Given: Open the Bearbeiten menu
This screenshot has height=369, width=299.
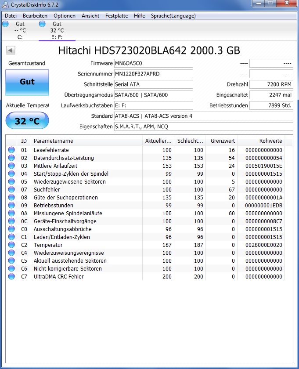Looking at the screenshot, I should click(35, 16).
